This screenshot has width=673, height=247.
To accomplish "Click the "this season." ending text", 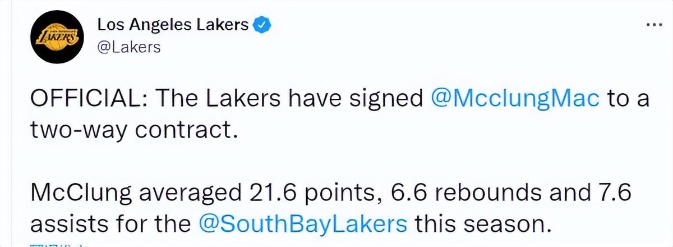I will point(480,224).
